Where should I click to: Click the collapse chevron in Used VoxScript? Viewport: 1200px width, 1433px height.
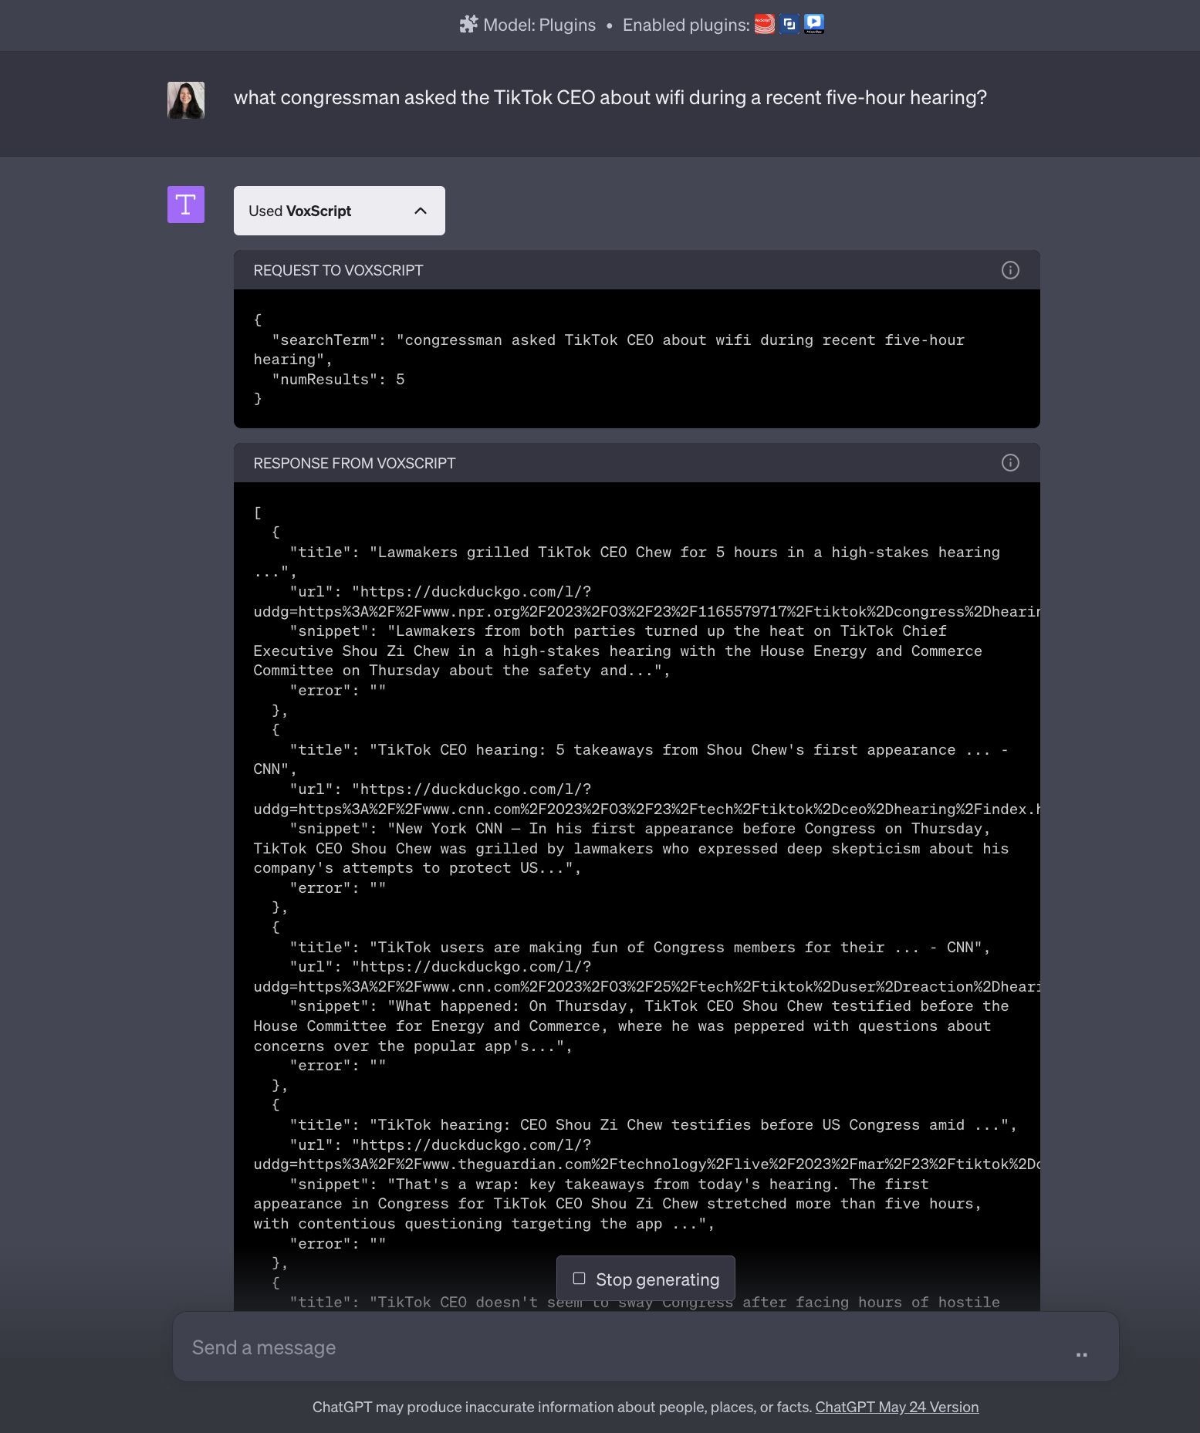tap(421, 211)
